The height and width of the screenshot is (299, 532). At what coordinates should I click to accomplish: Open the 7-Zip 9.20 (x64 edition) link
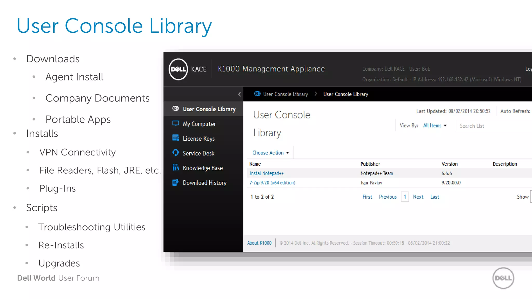point(272,183)
